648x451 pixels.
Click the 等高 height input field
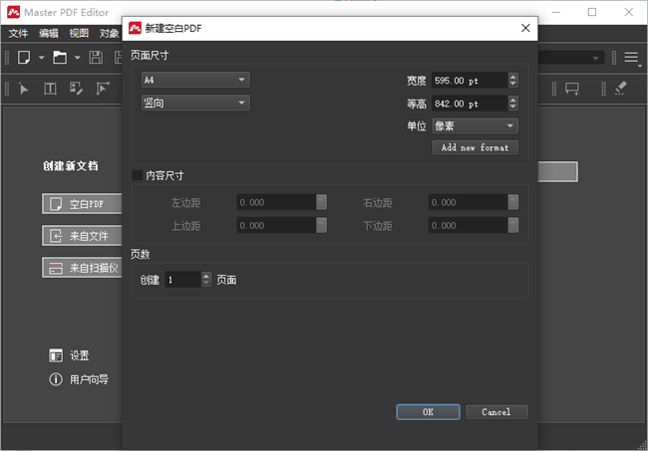[470, 104]
